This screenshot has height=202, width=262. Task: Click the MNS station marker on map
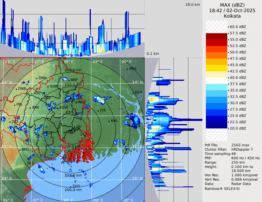point(127,69)
